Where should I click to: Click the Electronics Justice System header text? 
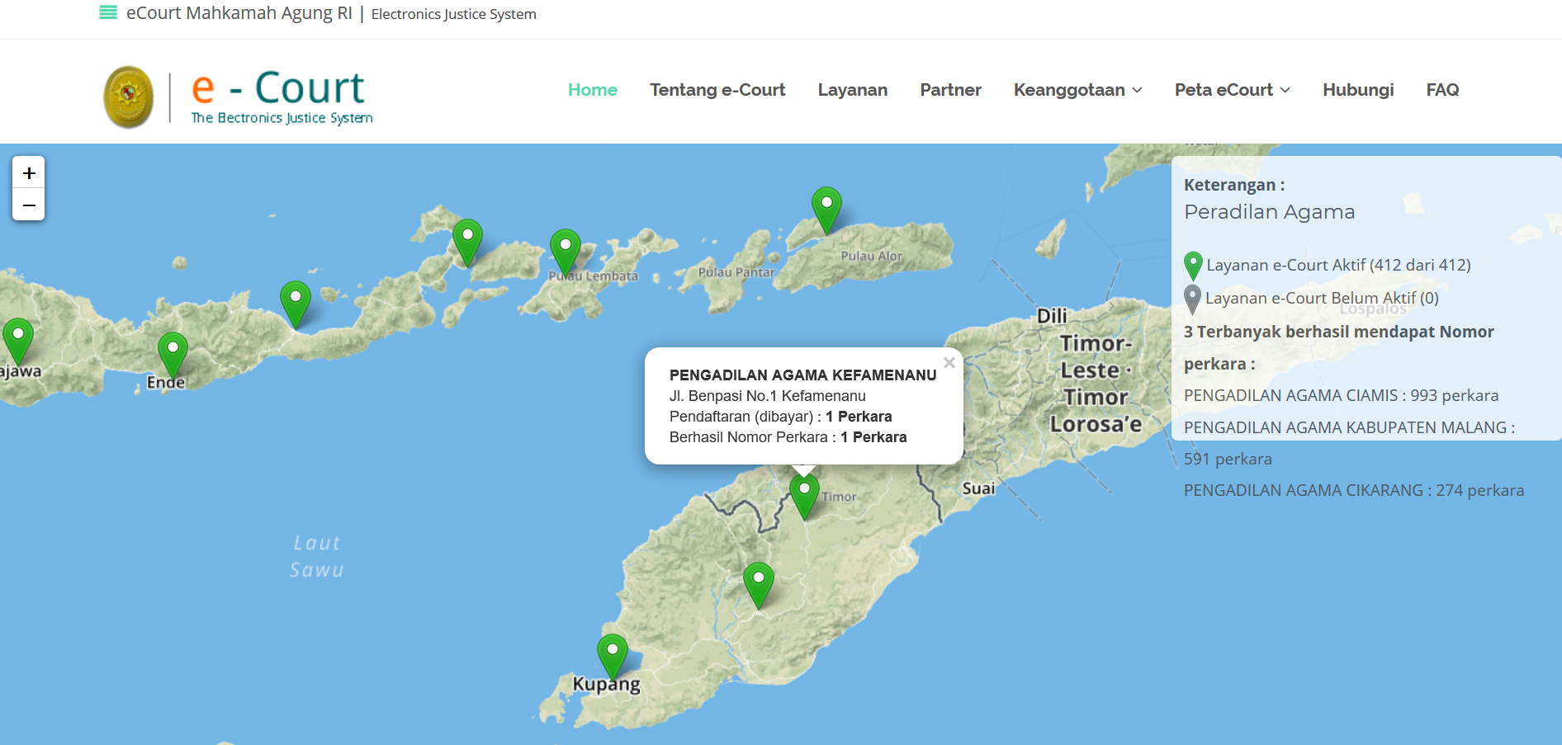pyautogui.click(x=454, y=14)
